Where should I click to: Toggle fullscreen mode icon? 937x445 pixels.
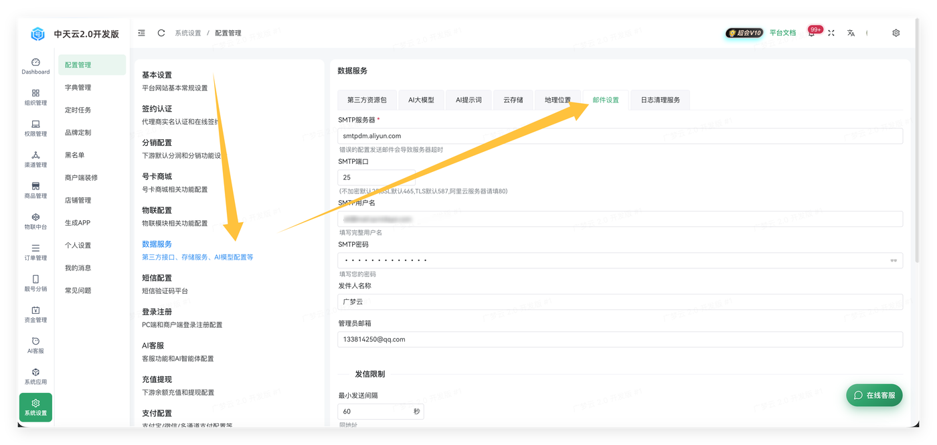coord(831,33)
